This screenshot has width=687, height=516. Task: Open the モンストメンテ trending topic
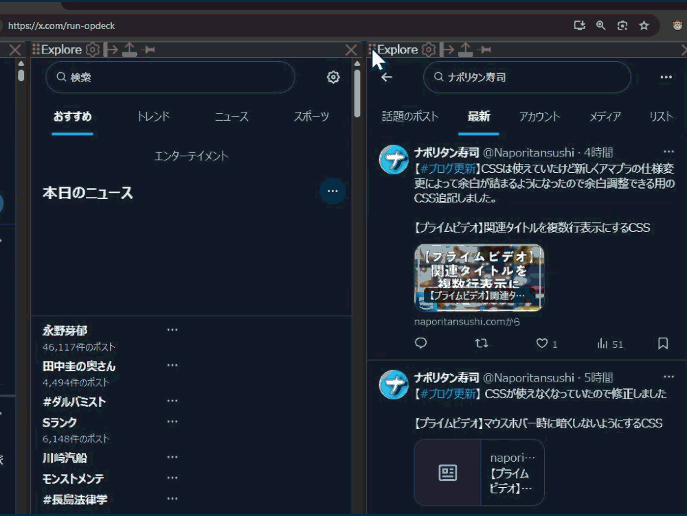74,478
